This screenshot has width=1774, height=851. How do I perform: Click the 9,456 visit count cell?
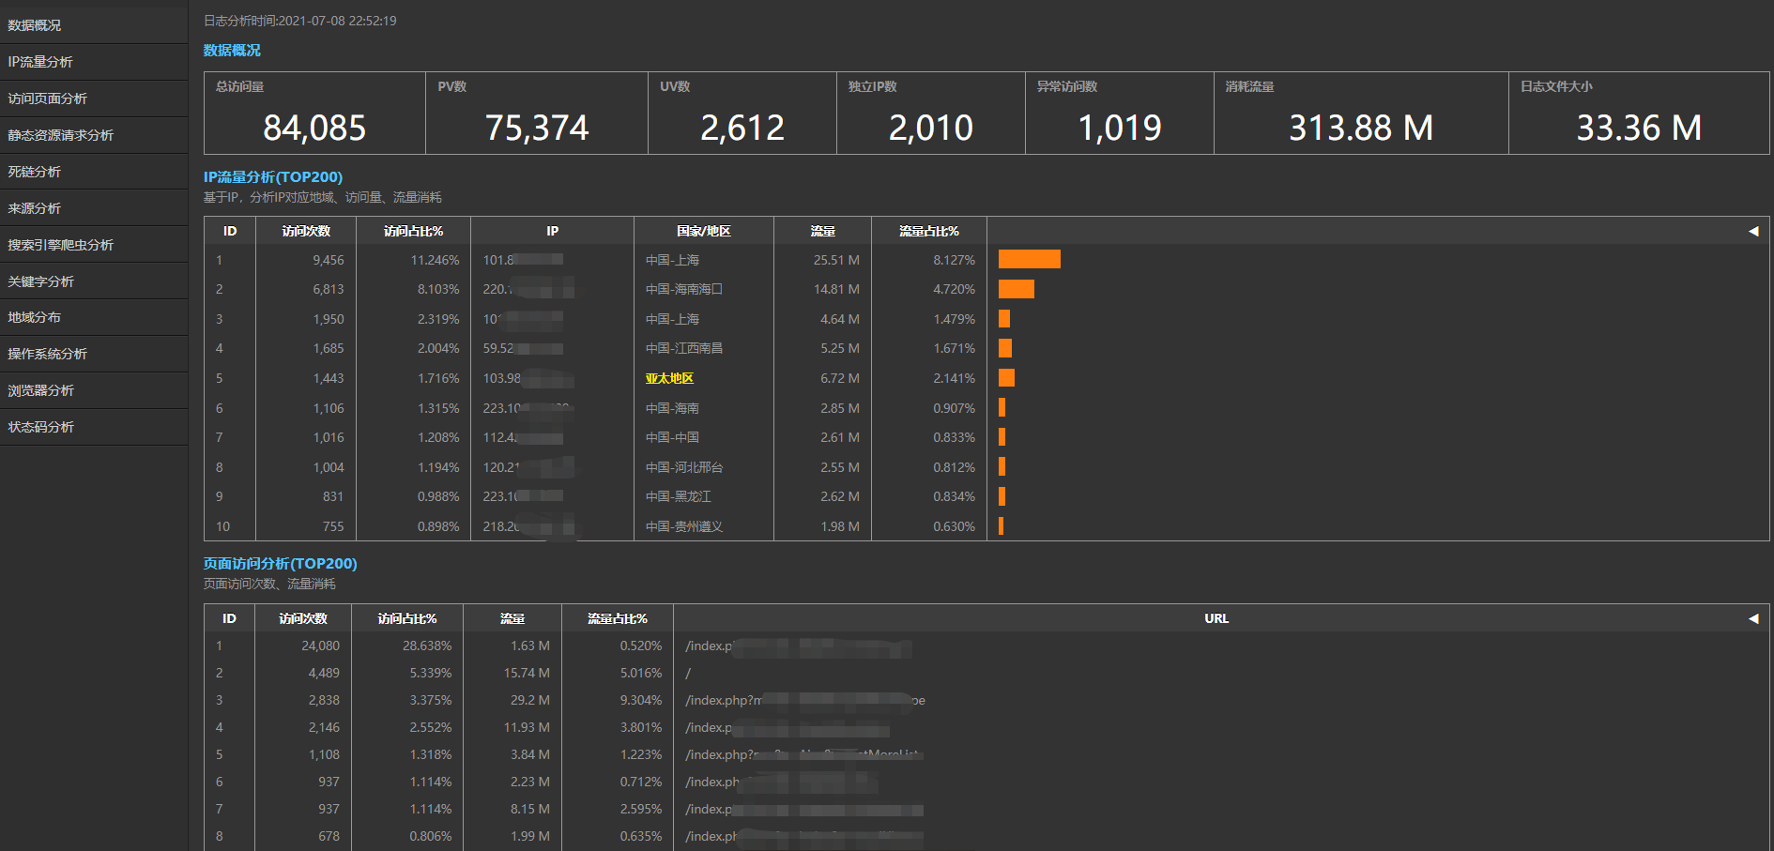[x=329, y=260]
